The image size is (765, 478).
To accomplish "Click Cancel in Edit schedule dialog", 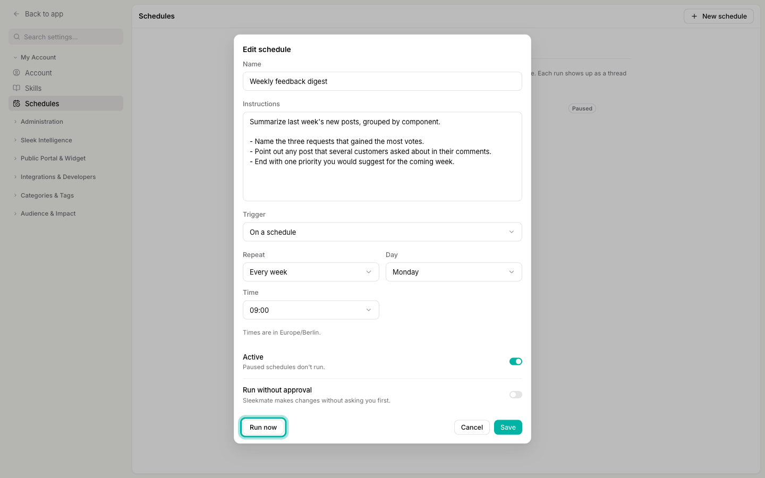I will [x=472, y=428].
